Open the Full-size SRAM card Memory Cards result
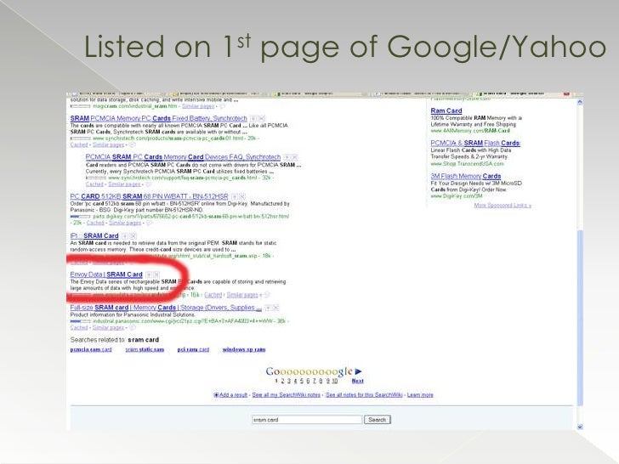619x464 pixels. [166, 308]
